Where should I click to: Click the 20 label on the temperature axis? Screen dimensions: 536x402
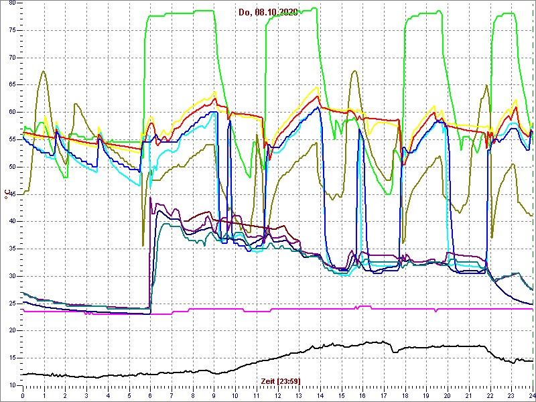tap(11, 330)
